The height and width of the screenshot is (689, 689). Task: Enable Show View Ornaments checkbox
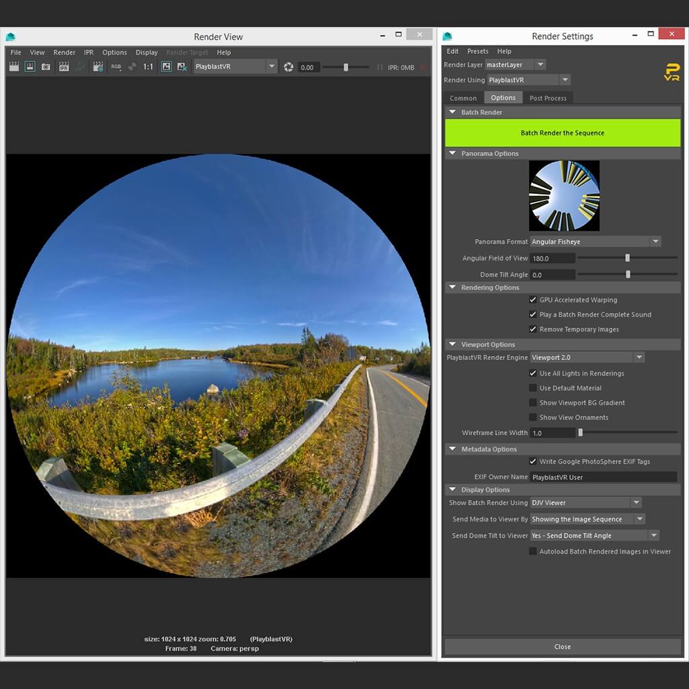[x=533, y=417]
